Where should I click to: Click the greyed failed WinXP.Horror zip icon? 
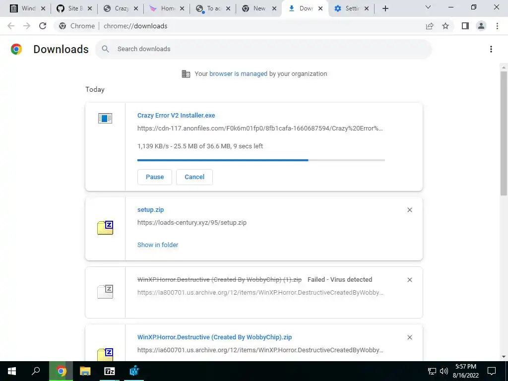[105, 291]
